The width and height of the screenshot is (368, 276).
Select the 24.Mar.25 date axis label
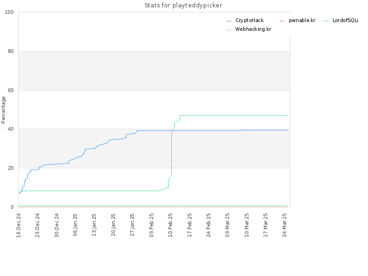(284, 225)
